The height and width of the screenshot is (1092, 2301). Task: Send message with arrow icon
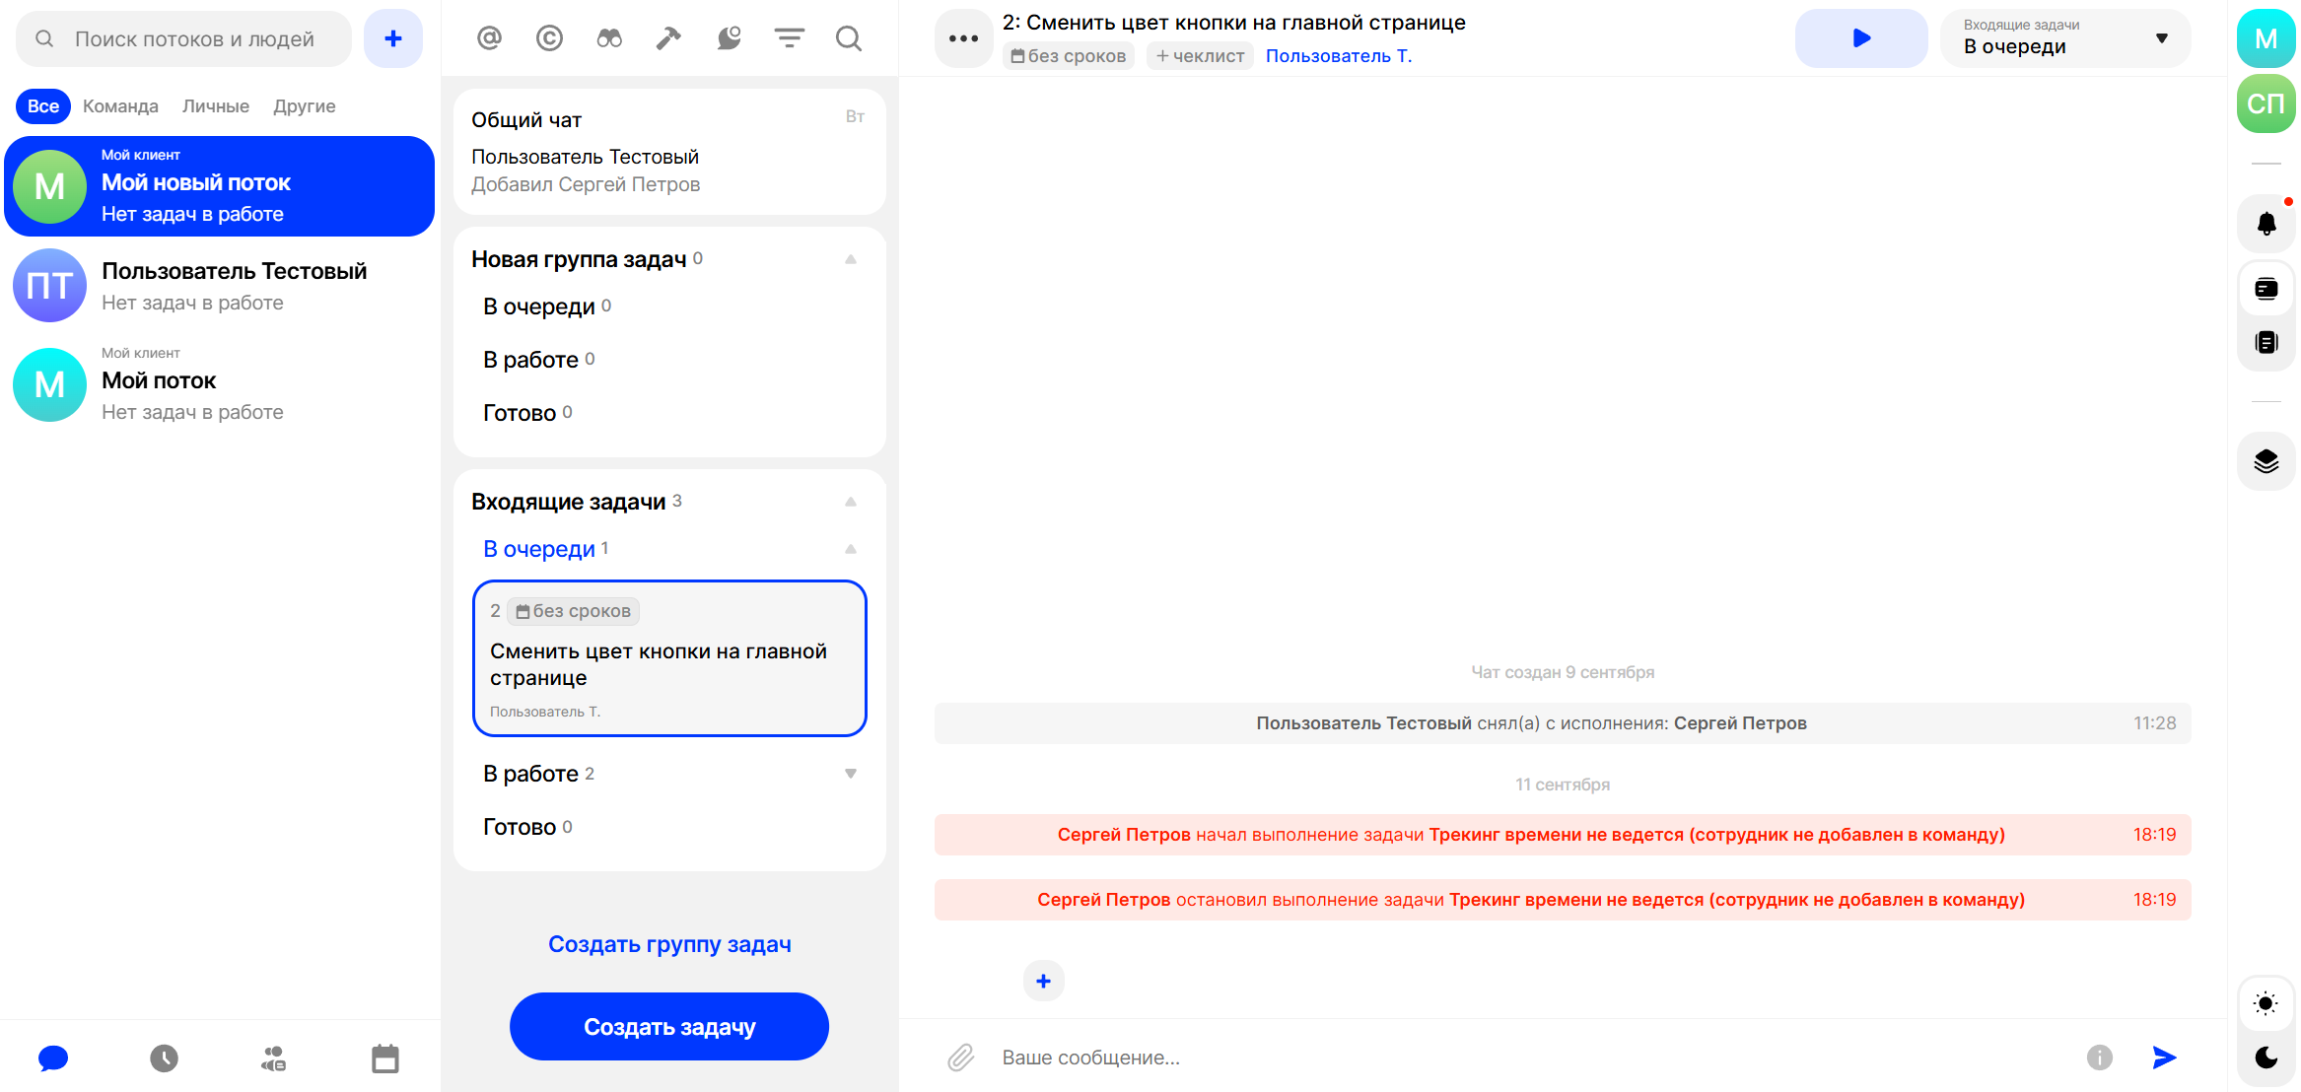[x=2164, y=1058]
